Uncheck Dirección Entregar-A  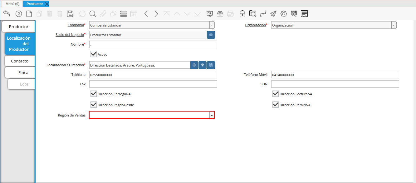94,94
